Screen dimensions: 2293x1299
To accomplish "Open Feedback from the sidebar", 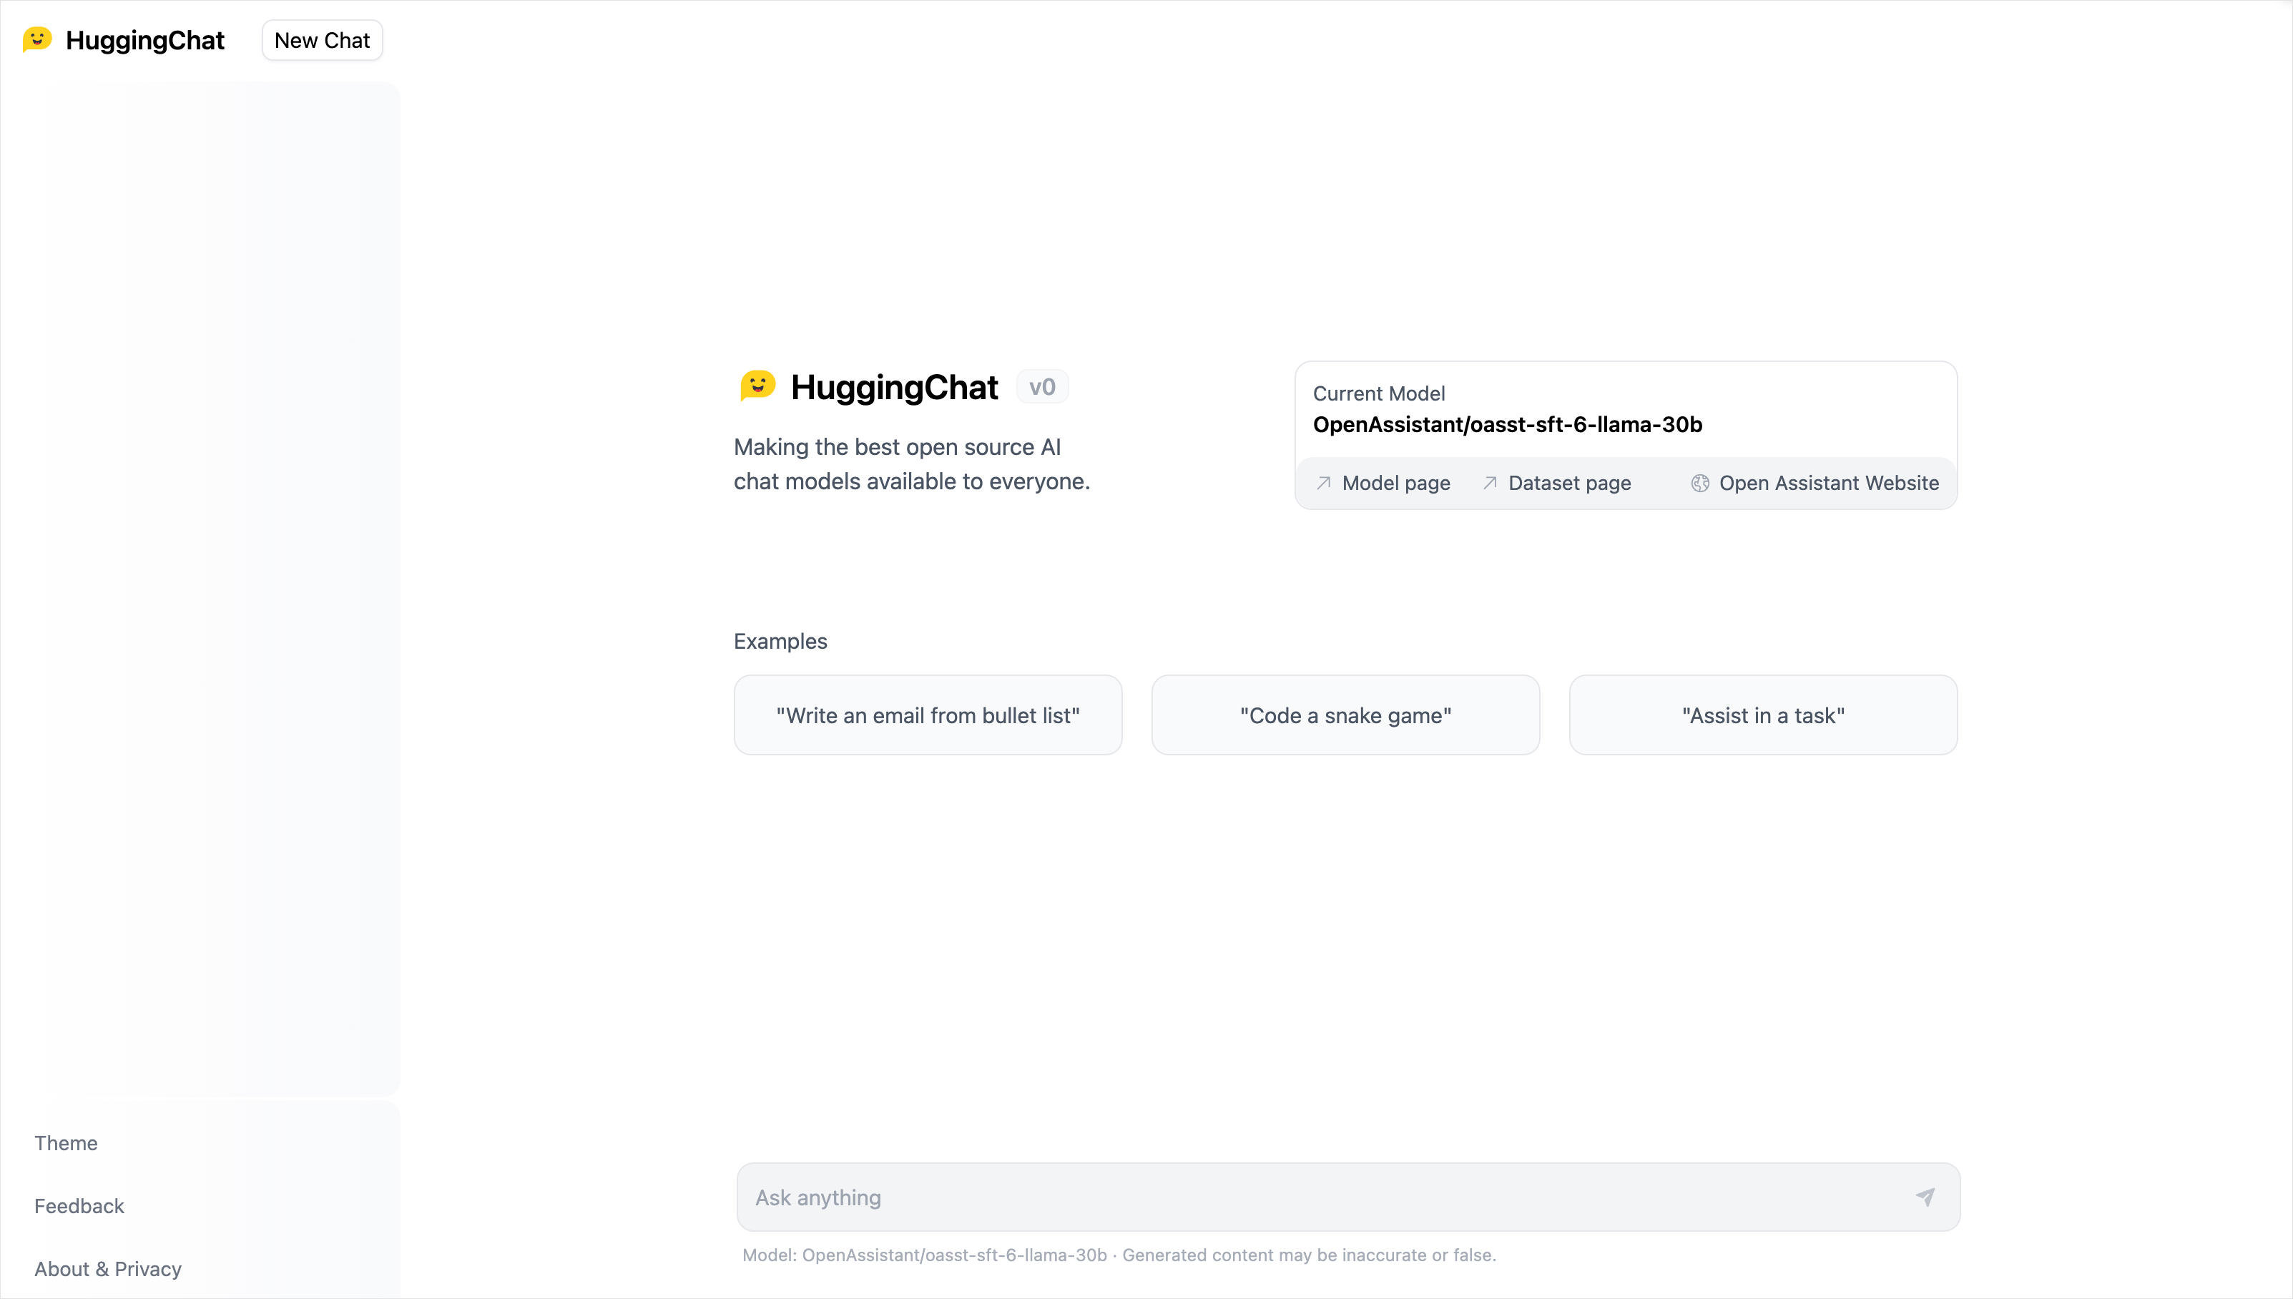I will coord(79,1206).
